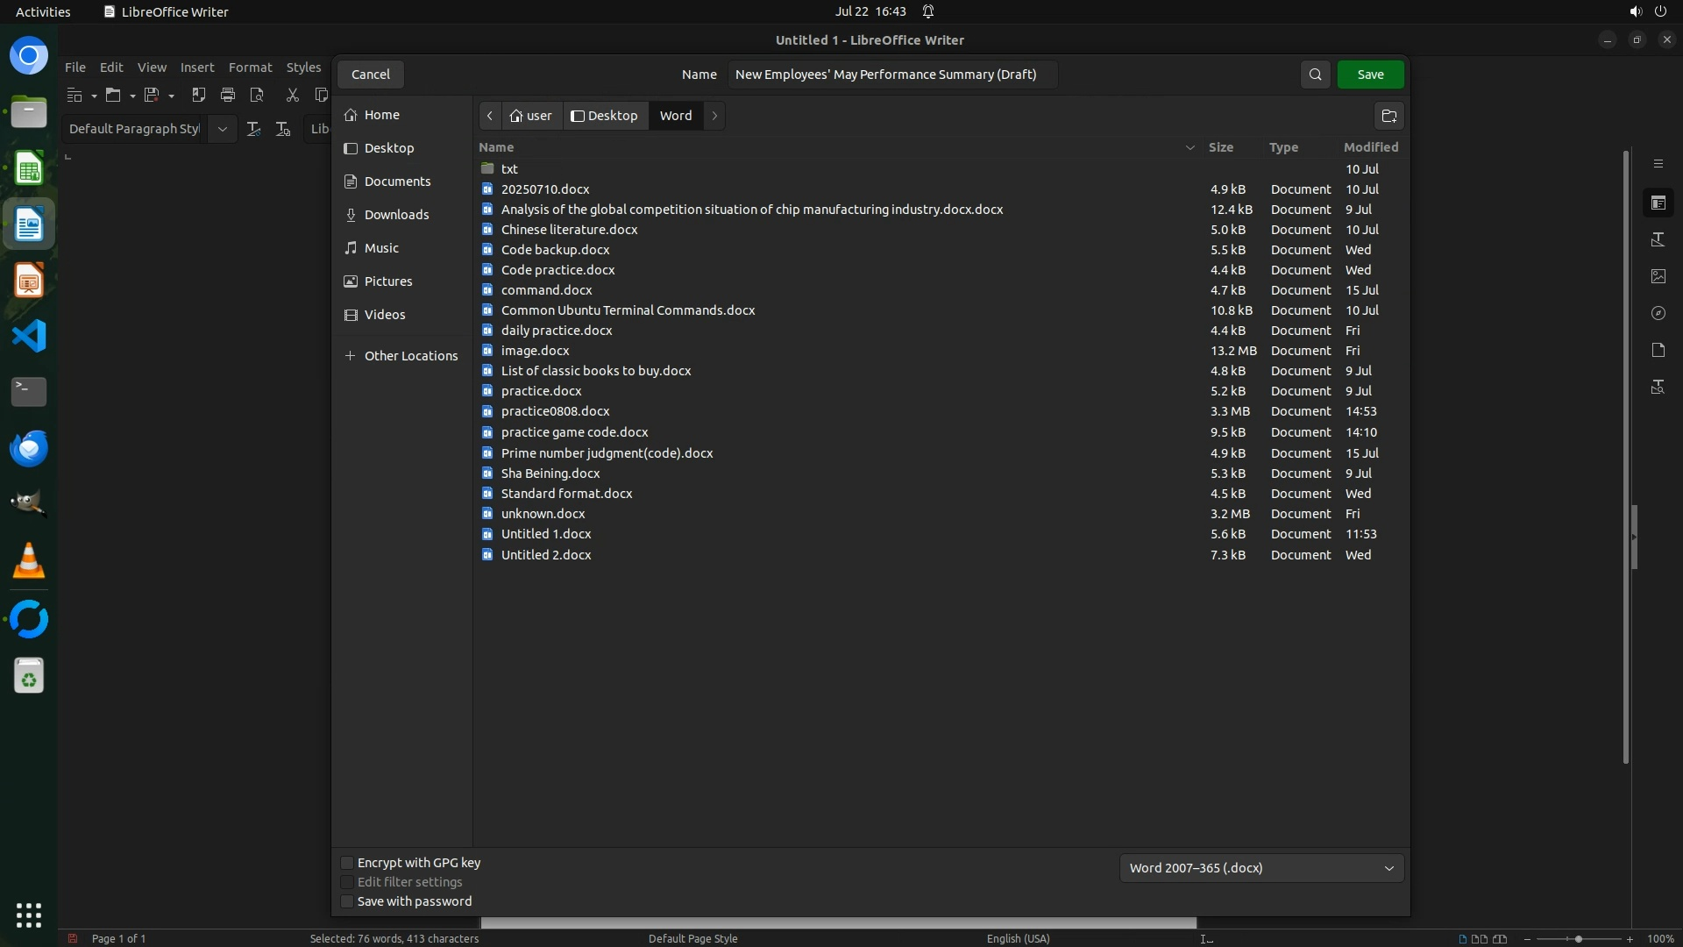Image resolution: width=1683 pixels, height=947 pixels.
Task: Open the Styles panel in right sidebar
Action: 1658,239
